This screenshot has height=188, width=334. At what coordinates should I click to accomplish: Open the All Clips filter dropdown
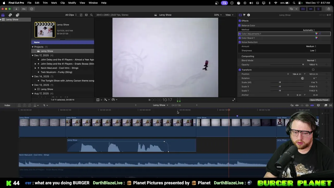pyautogui.click(x=71, y=15)
